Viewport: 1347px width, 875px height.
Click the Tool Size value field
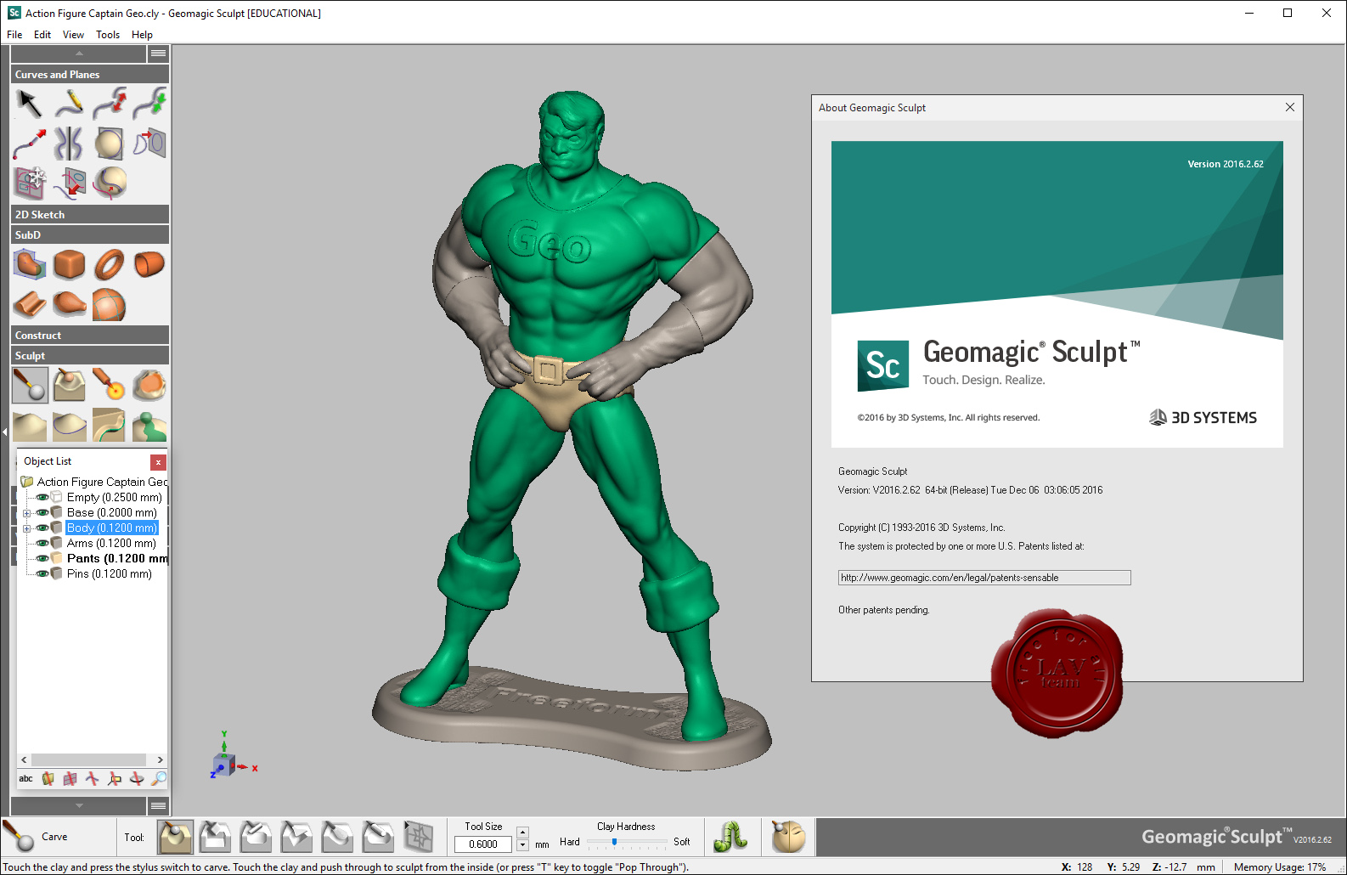click(x=483, y=844)
